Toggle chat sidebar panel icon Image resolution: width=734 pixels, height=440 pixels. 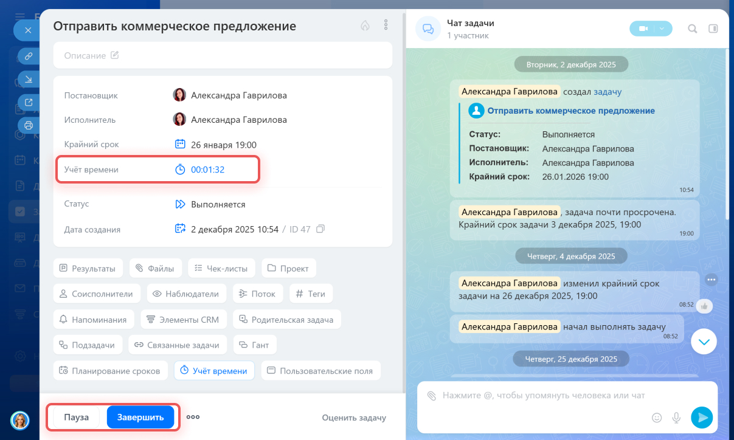click(x=713, y=28)
